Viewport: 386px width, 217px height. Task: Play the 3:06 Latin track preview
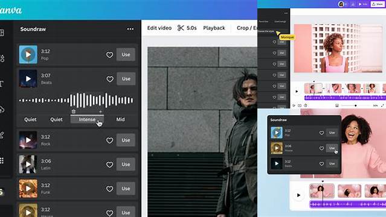pyautogui.click(x=28, y=164)
